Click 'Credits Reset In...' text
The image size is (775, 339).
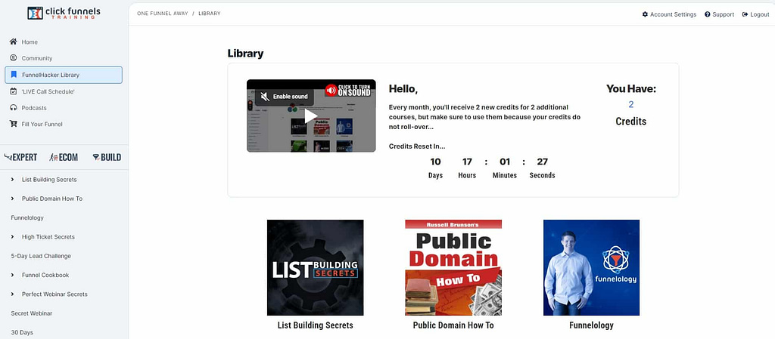pyautogui.click(x=417, y=146)
